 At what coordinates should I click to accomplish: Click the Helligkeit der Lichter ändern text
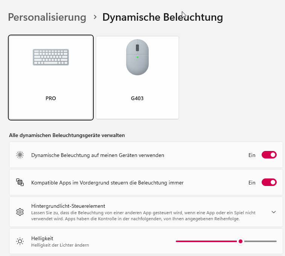pos(60,245)
